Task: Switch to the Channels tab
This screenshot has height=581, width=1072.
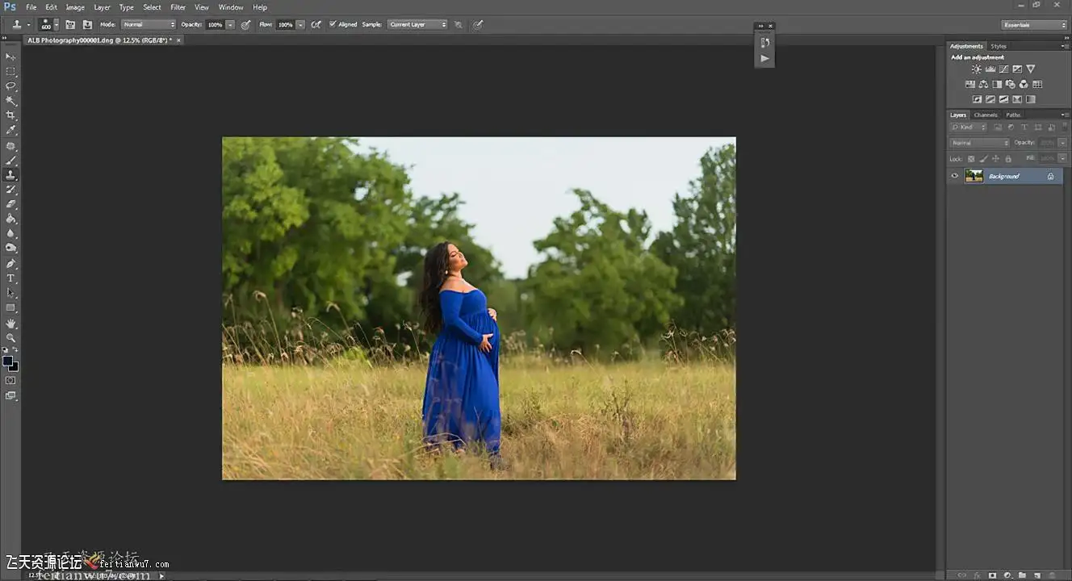Action: (986, 115)
